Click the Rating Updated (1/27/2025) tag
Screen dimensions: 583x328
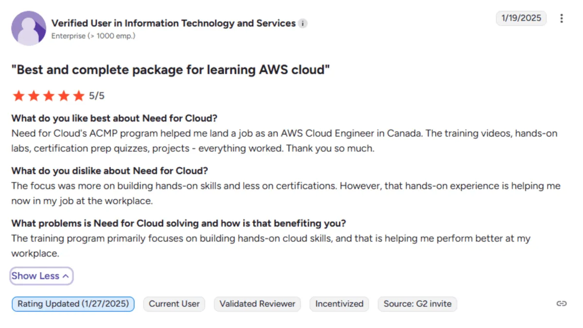(73, 304)
